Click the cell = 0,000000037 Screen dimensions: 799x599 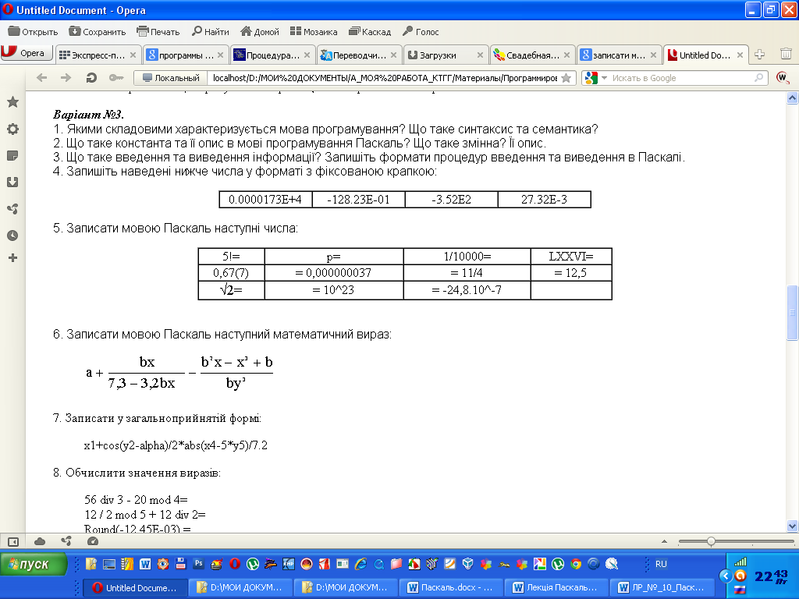[334, 272]
